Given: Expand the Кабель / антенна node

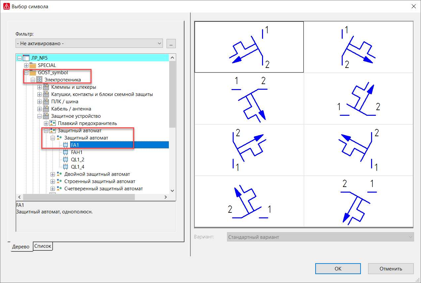Looking at the screenshot, I should point(39,109).
